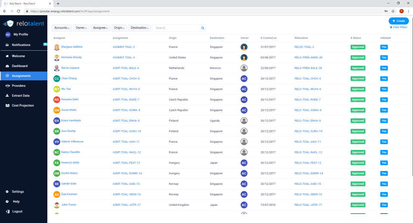The image size is (413, 223).
Task: Click the Logout door icon
Action: coord(8,211)
